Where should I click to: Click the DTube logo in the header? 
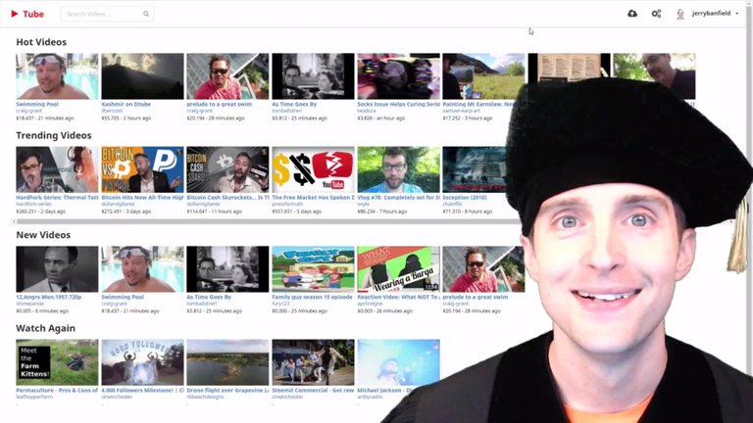click(27, 14)
